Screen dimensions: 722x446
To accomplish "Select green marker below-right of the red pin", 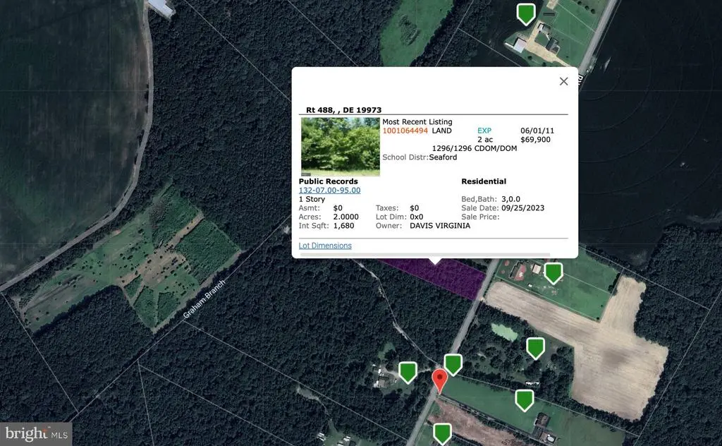I will 525,400.
